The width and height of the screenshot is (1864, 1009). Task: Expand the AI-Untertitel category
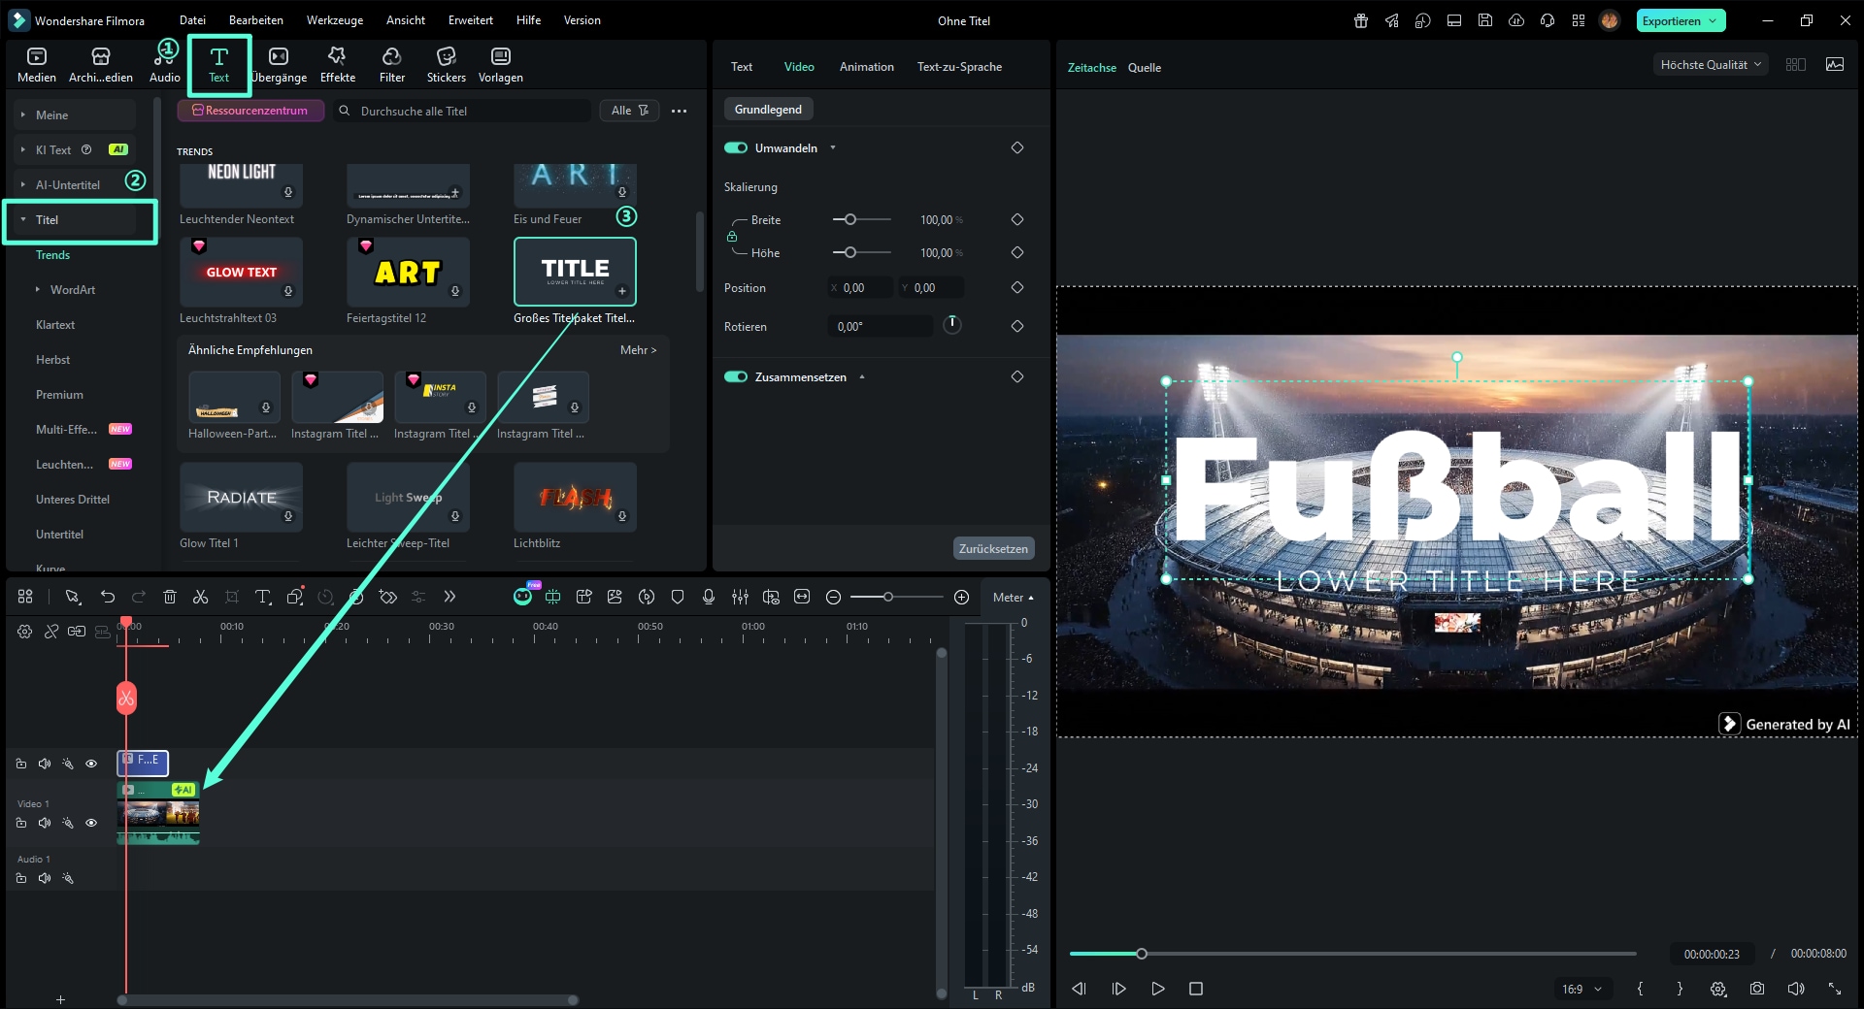click(x=23, y=184)
